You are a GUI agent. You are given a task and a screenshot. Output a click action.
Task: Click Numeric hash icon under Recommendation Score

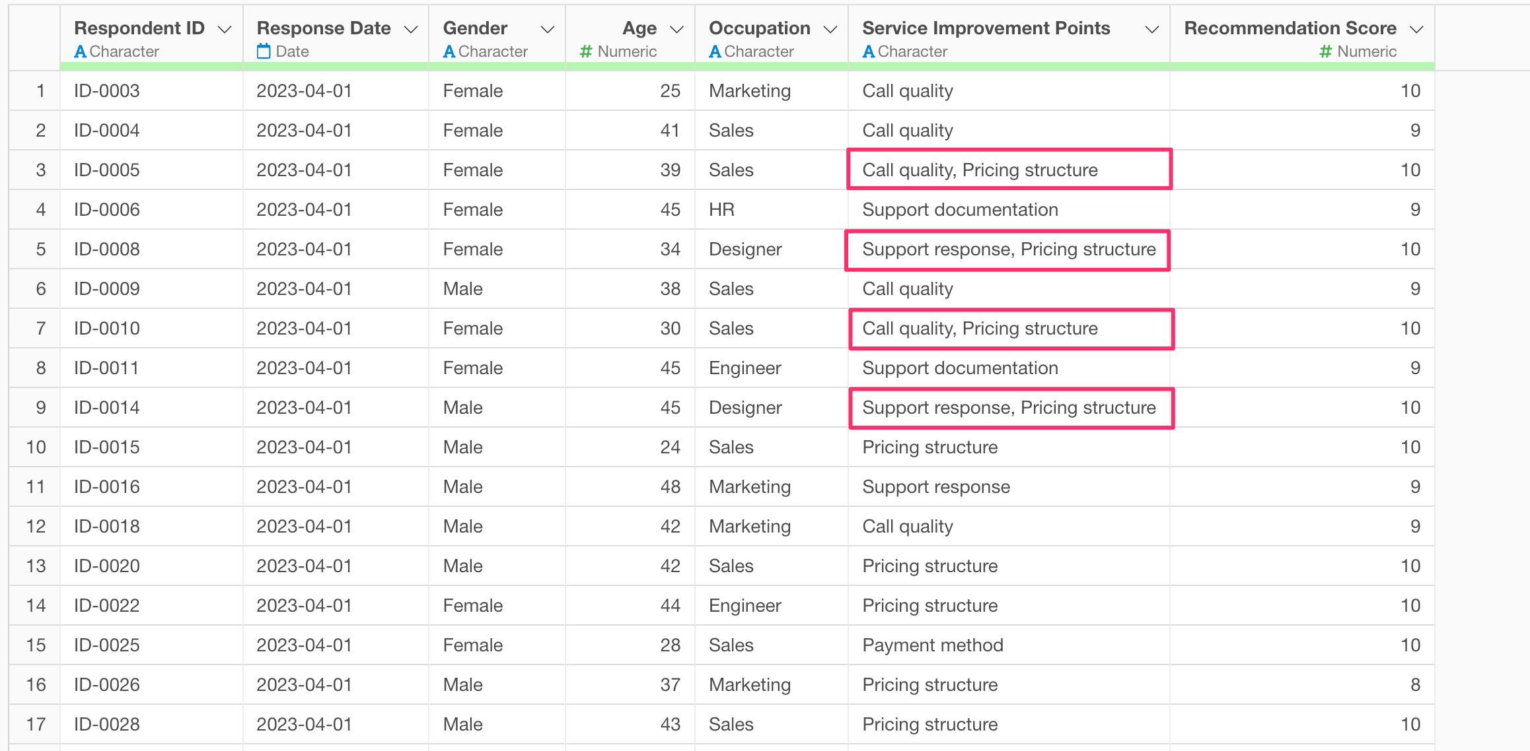point(1325,51)
